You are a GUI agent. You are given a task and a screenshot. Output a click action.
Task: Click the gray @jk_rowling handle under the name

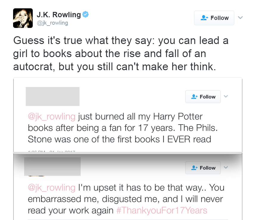[x=52, y=23]
